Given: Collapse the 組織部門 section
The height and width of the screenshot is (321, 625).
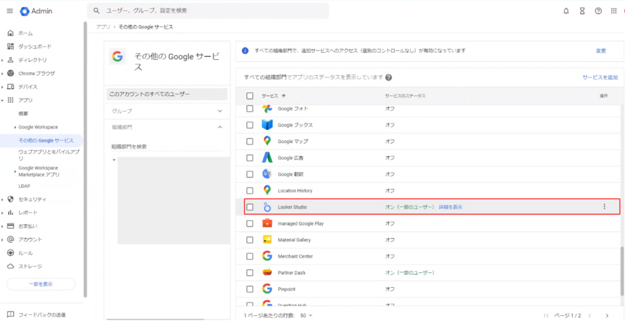Looking at the screenshot, I should (x=220, y=127).
